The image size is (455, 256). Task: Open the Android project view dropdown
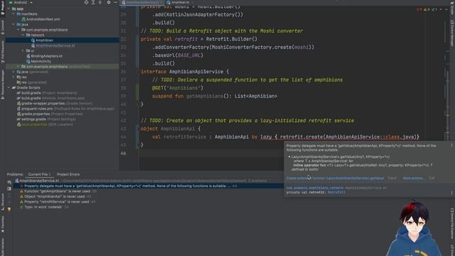tap(21, 2)
